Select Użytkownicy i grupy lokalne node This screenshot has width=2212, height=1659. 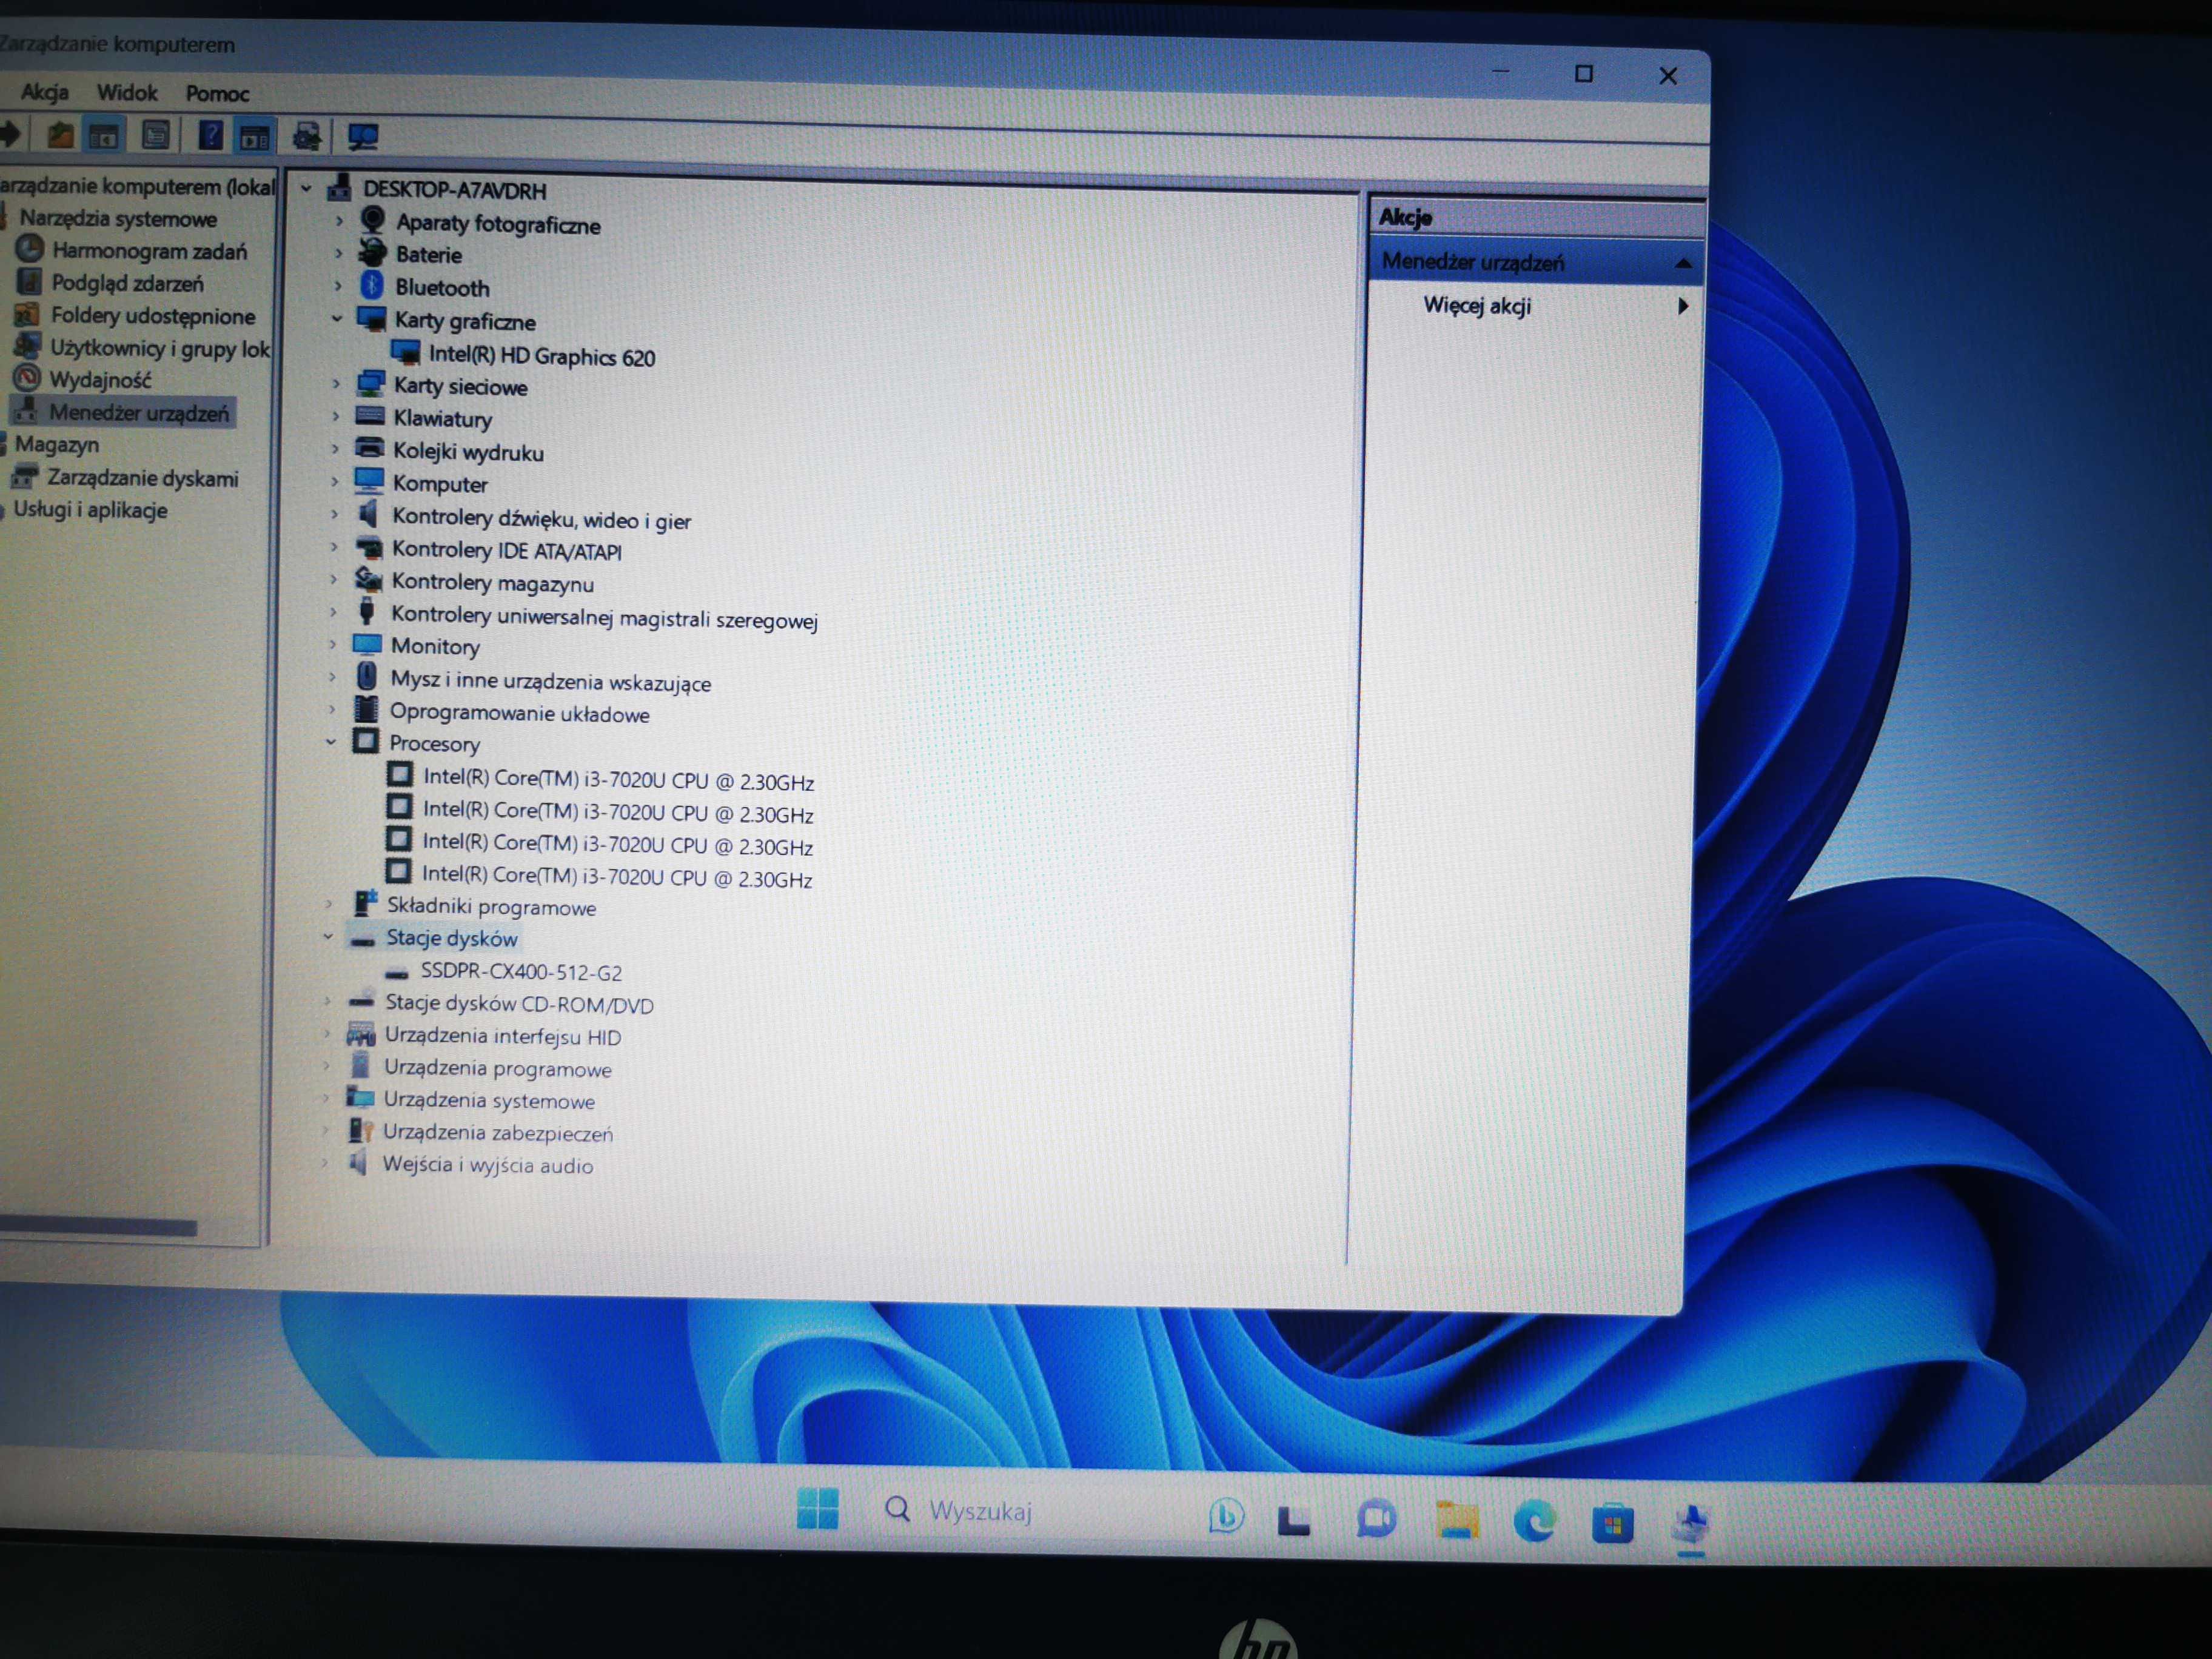pos(160,348)
